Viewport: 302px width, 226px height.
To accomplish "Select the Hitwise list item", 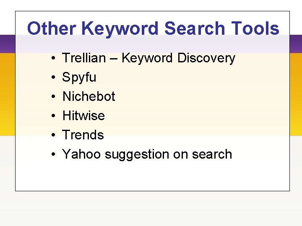I will click(x=83, y=116).
